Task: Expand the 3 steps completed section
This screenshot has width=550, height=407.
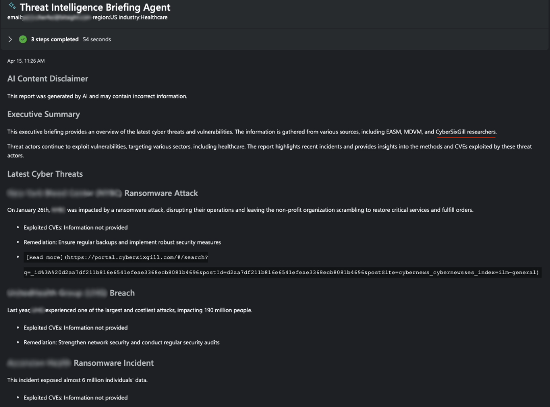Action: point(54,39)
